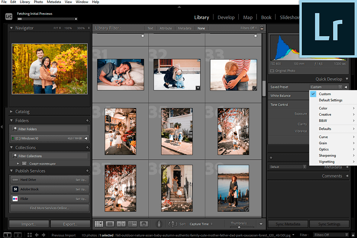Click the second window display button 2
The width and height of the screenshot is (357, 238).
click(18, 235)
